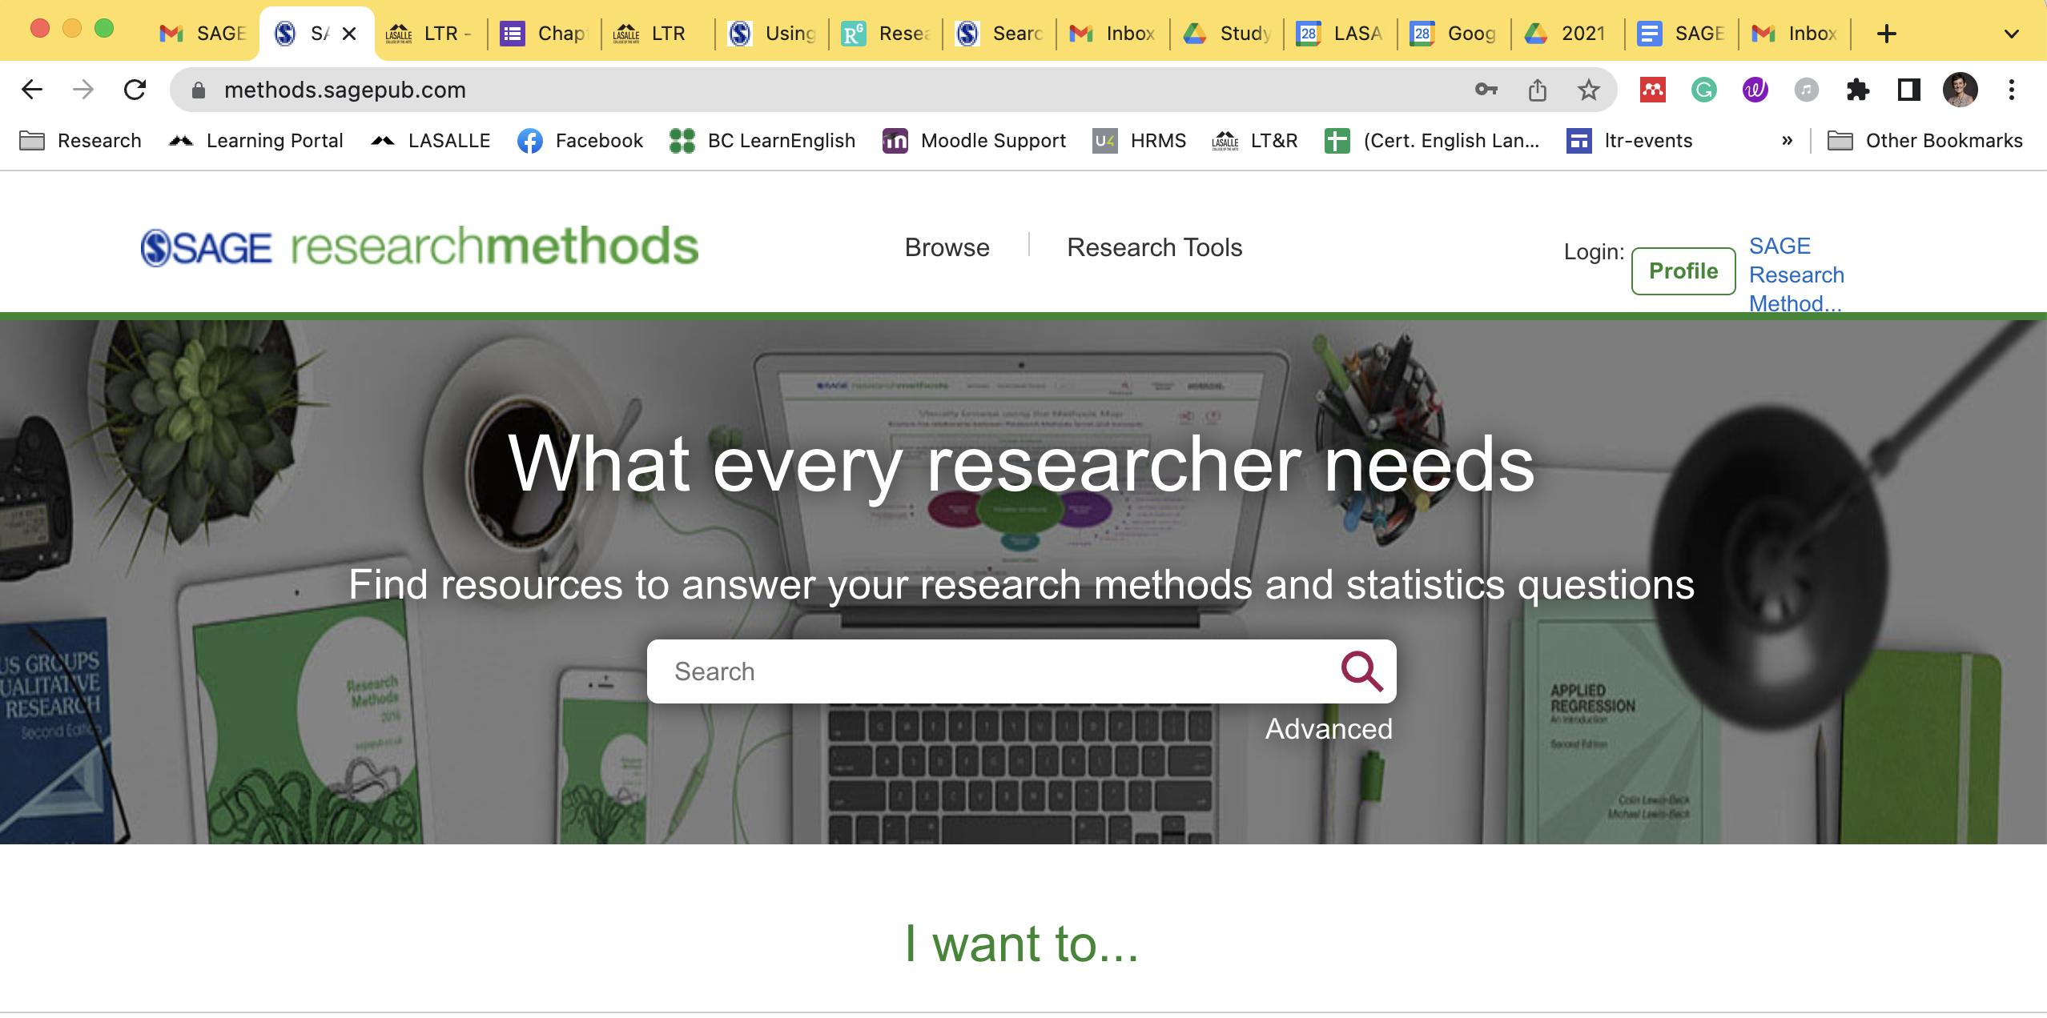The width and height of the screenshot is (2047, 1018).
Task: Switch to the Using tab
Action: click(x=772, y=34)
